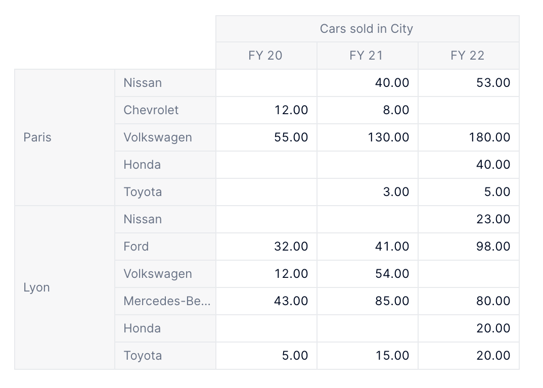Select the 23.00 Nissan Lyon cell

[468, 219]
